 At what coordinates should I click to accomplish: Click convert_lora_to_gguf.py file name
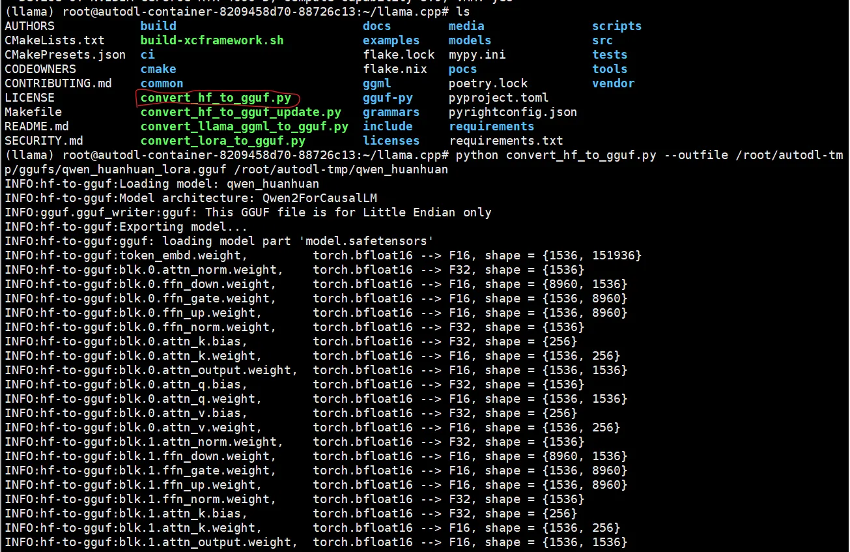click(x=223, y=141)
